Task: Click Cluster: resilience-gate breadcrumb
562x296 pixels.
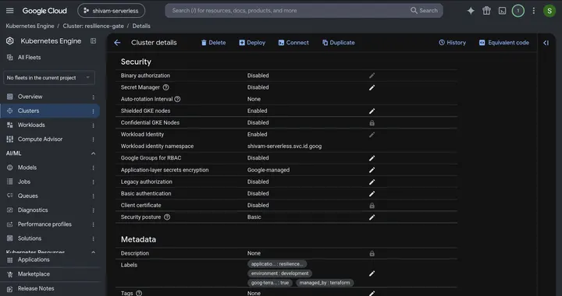Action: (93, 26)
